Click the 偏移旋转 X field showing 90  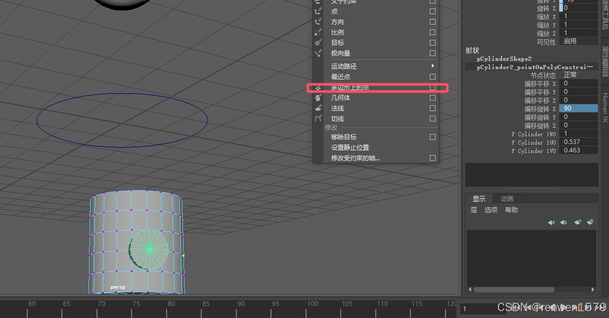pos(578,108)
